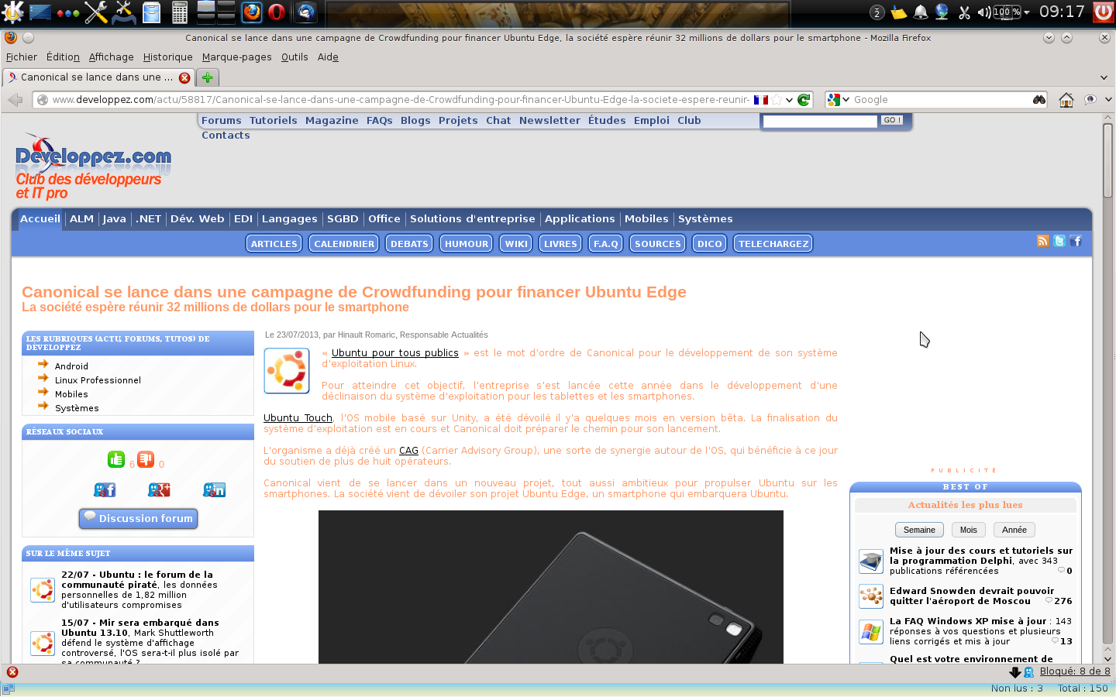
Task: Open the wrench and screwdriver tools icon
Action: pos(96,12)
